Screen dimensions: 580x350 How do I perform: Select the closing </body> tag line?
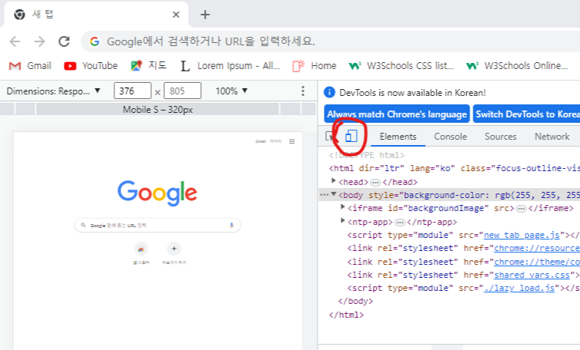point(355,301)
